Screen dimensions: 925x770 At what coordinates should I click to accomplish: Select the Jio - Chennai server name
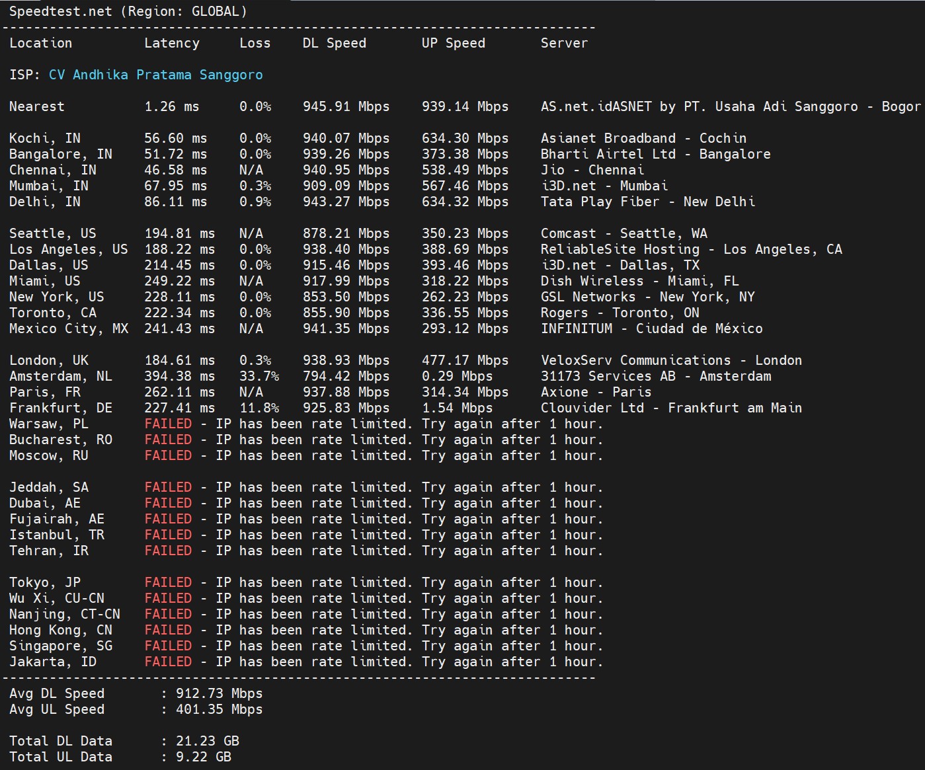pos(592,170)
